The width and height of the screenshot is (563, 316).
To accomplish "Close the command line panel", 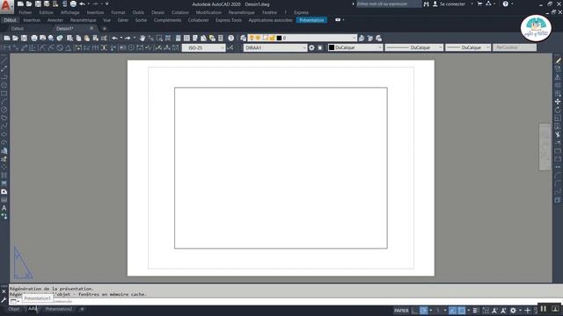I will click(x=4, y=291).
